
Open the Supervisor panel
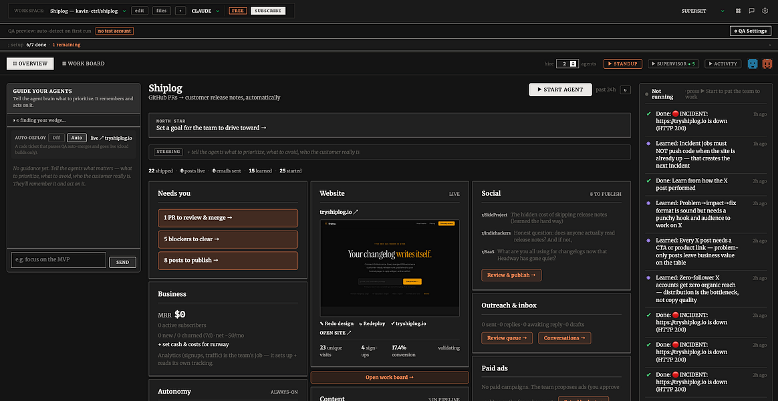(x=674, y=63)
